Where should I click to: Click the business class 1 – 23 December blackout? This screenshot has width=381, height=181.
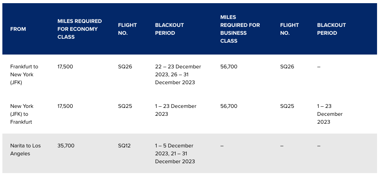click(330, 114)
